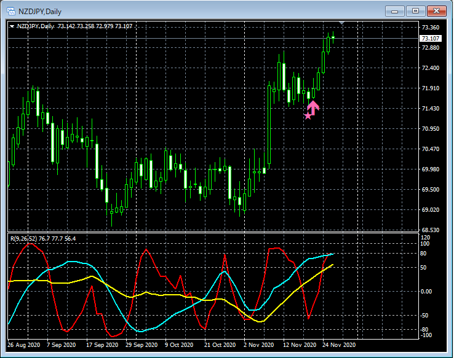Click the chart shift marker triangle
The height and width of the screenshot is (358, 454).
coord(342,23)
